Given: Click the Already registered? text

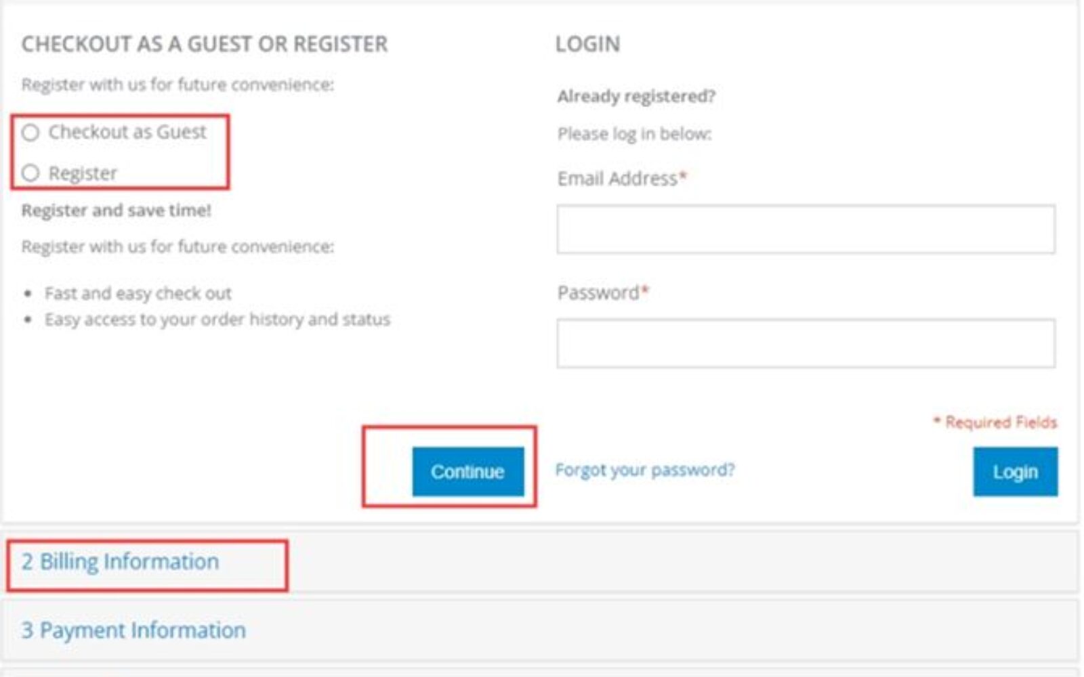Looking at the screenshot, I should pos(636,96).
